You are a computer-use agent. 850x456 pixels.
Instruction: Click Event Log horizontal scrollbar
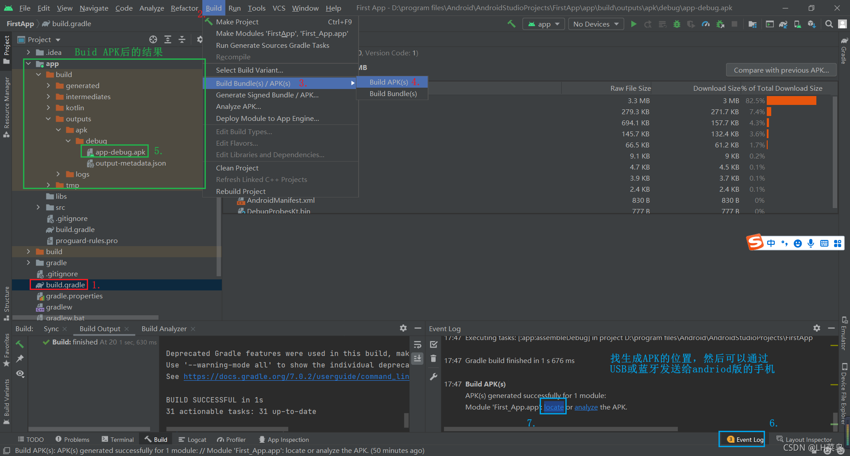(x=560, y=429)
